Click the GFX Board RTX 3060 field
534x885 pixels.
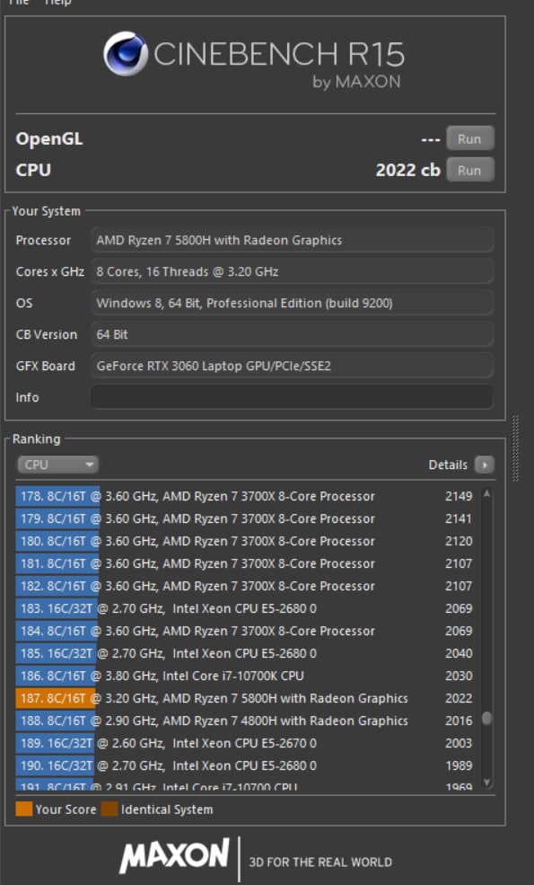(x=292, y=366)
